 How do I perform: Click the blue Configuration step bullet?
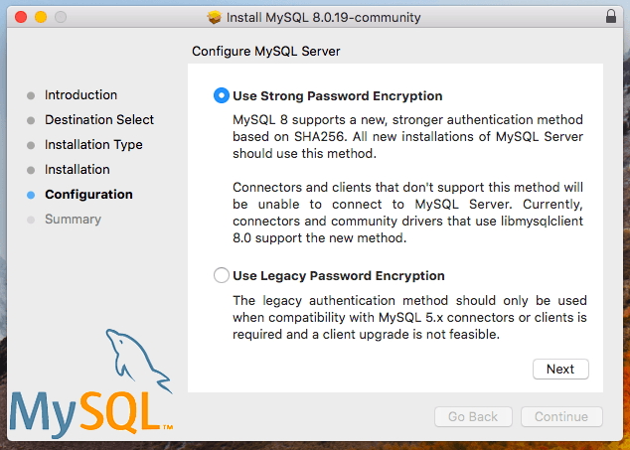[32, 195]
